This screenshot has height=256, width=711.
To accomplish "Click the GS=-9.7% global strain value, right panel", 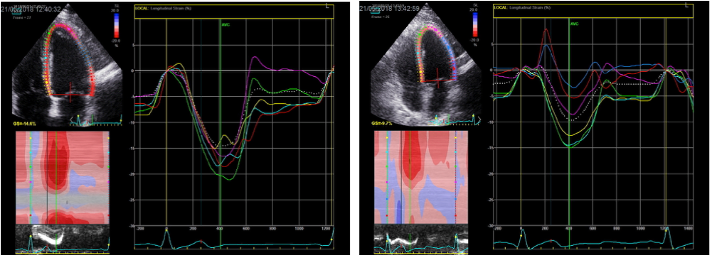I will [383, 123].
